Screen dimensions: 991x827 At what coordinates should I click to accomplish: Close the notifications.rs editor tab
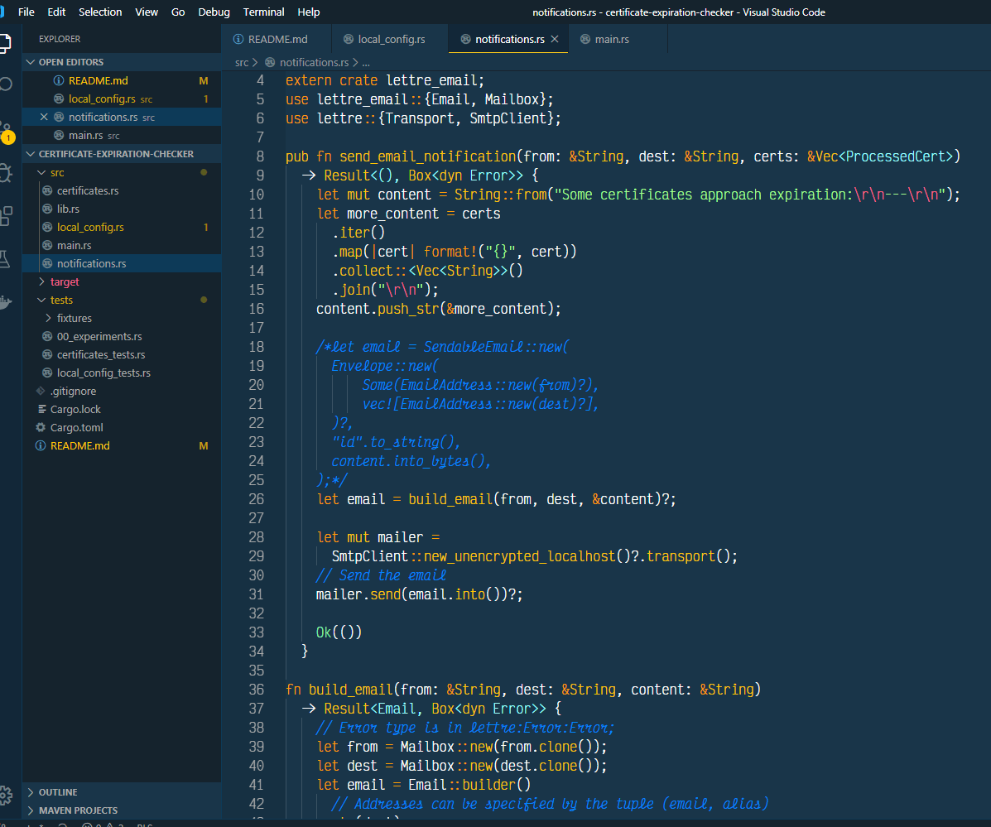tap(555, 39)
